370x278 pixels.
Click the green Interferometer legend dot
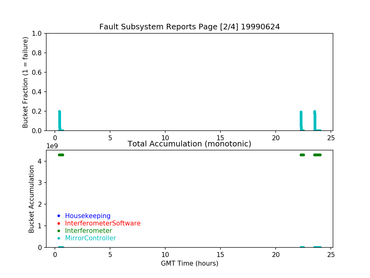point(59,231)
